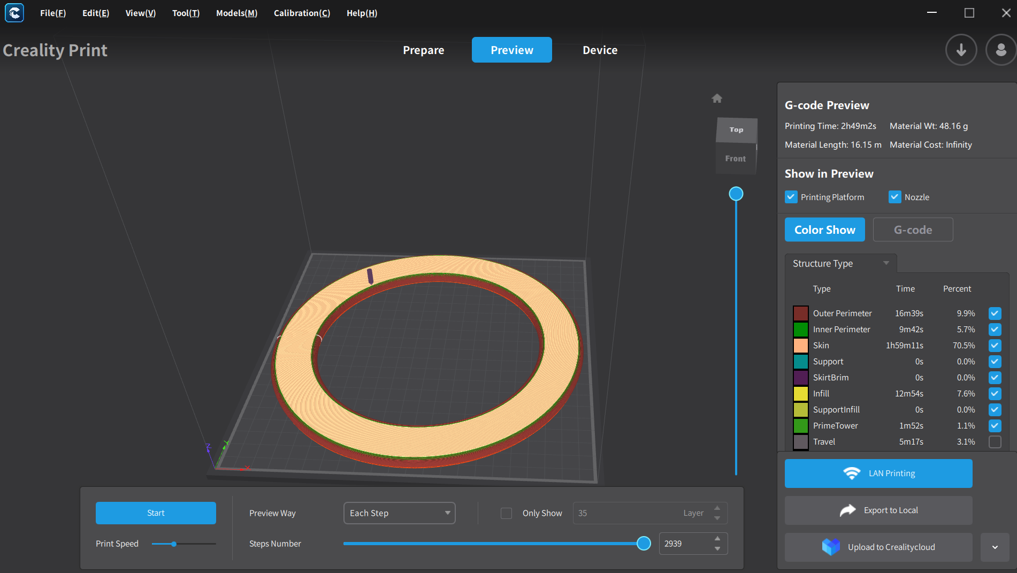
Task: Open the Edit menu
Action: [96, 13]
